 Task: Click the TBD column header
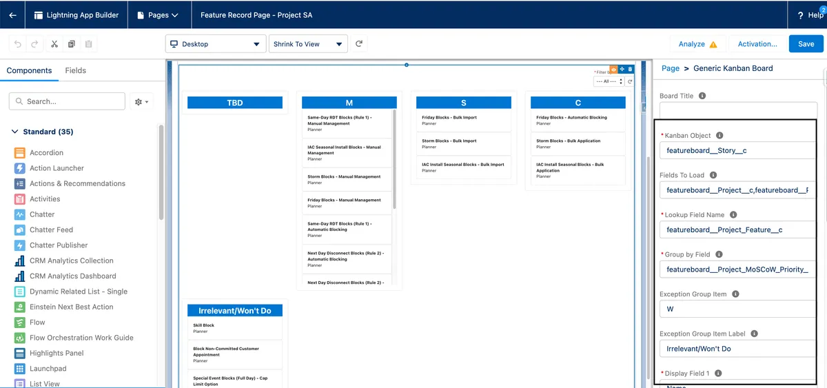[x=235, y=103]
